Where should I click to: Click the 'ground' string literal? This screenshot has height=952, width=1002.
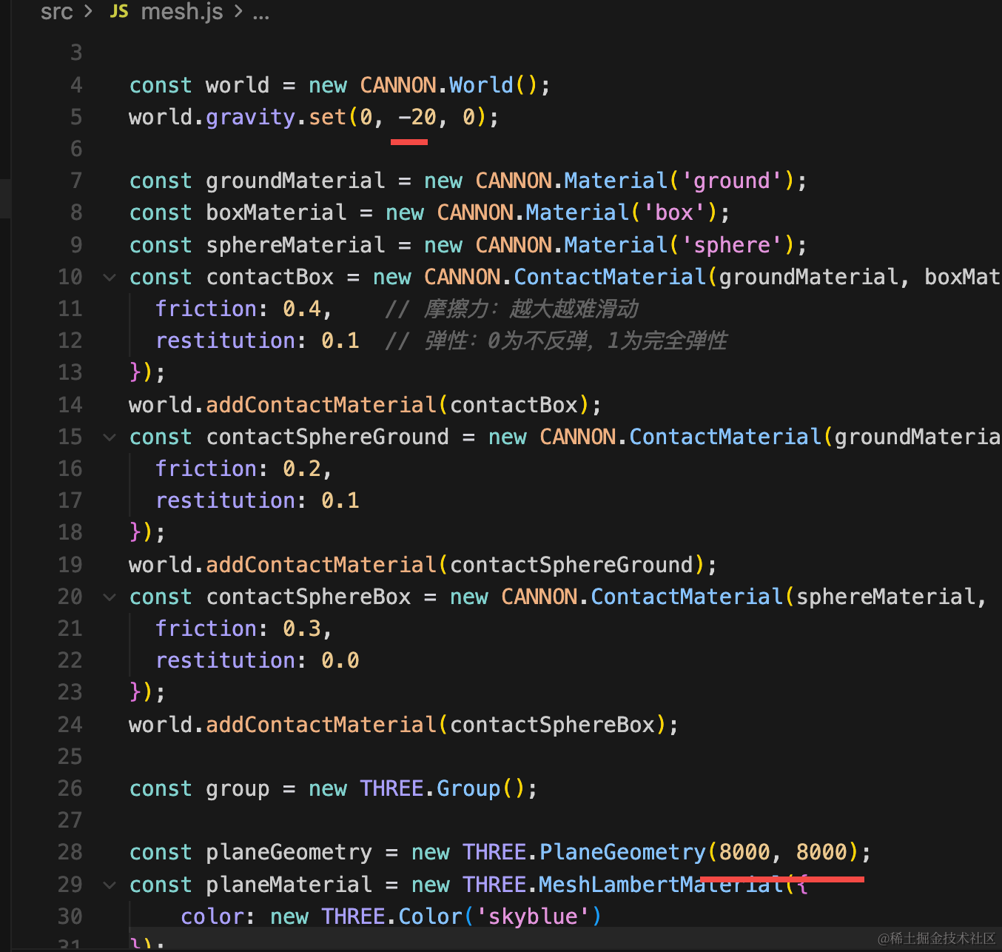coord(732,181)
